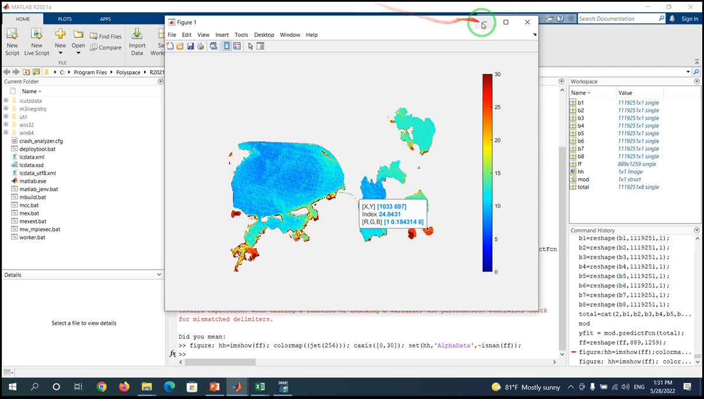Expand the win64 folder node
704x399 pixels.
coord(6,133)
